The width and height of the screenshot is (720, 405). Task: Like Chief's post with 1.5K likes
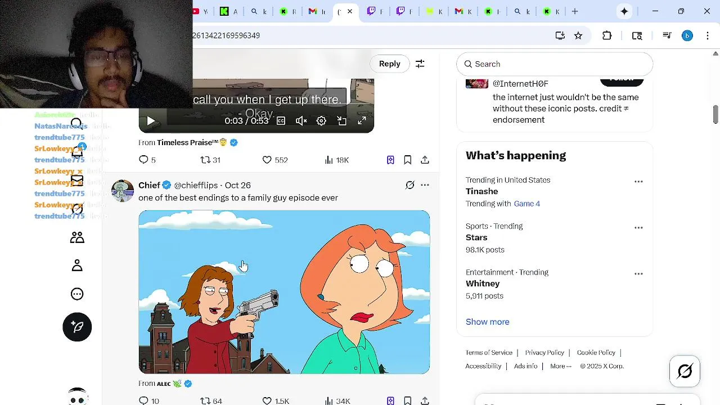point(276,401)
